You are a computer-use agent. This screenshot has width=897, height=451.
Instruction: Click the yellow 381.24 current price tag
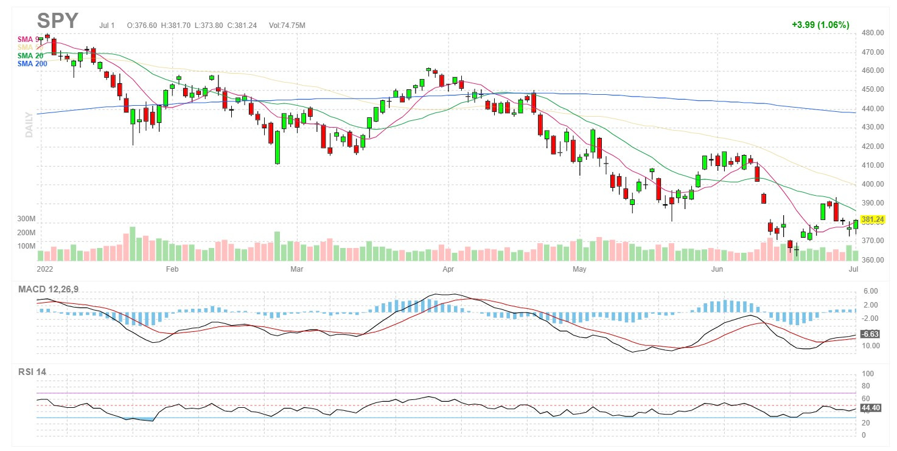click(873, 219)
